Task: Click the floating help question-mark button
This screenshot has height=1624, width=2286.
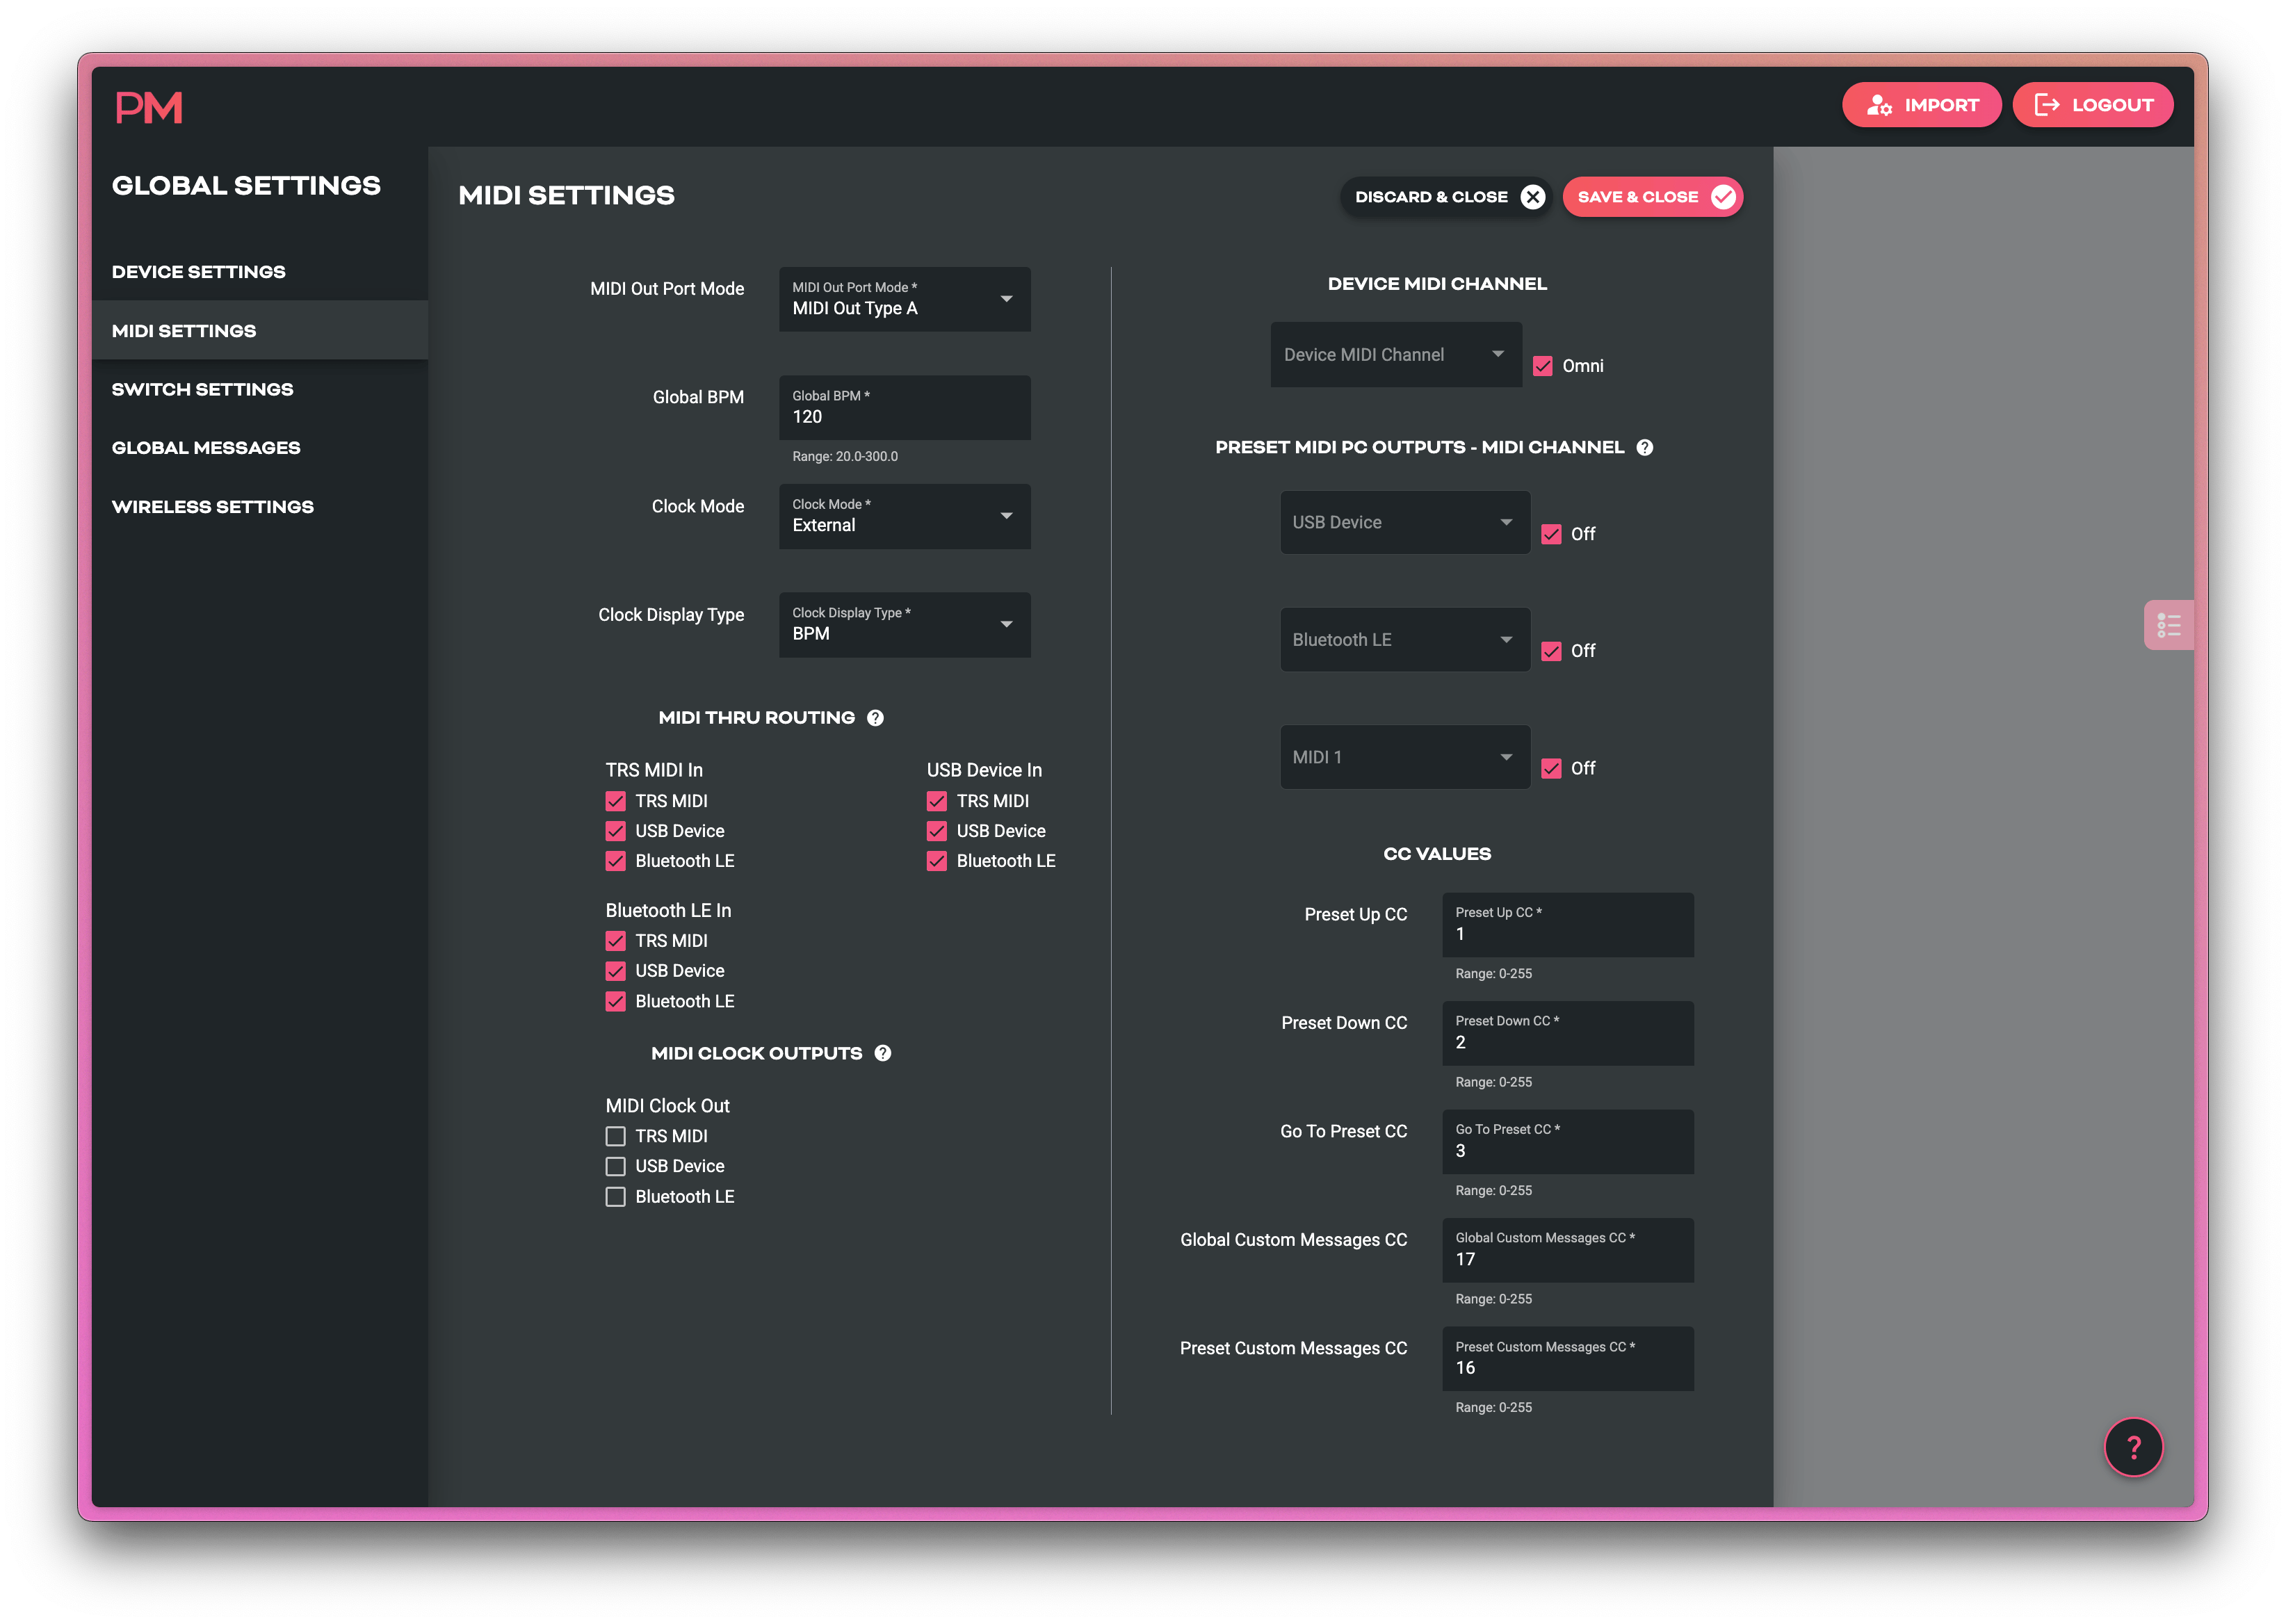Action: point(2134,1447)
